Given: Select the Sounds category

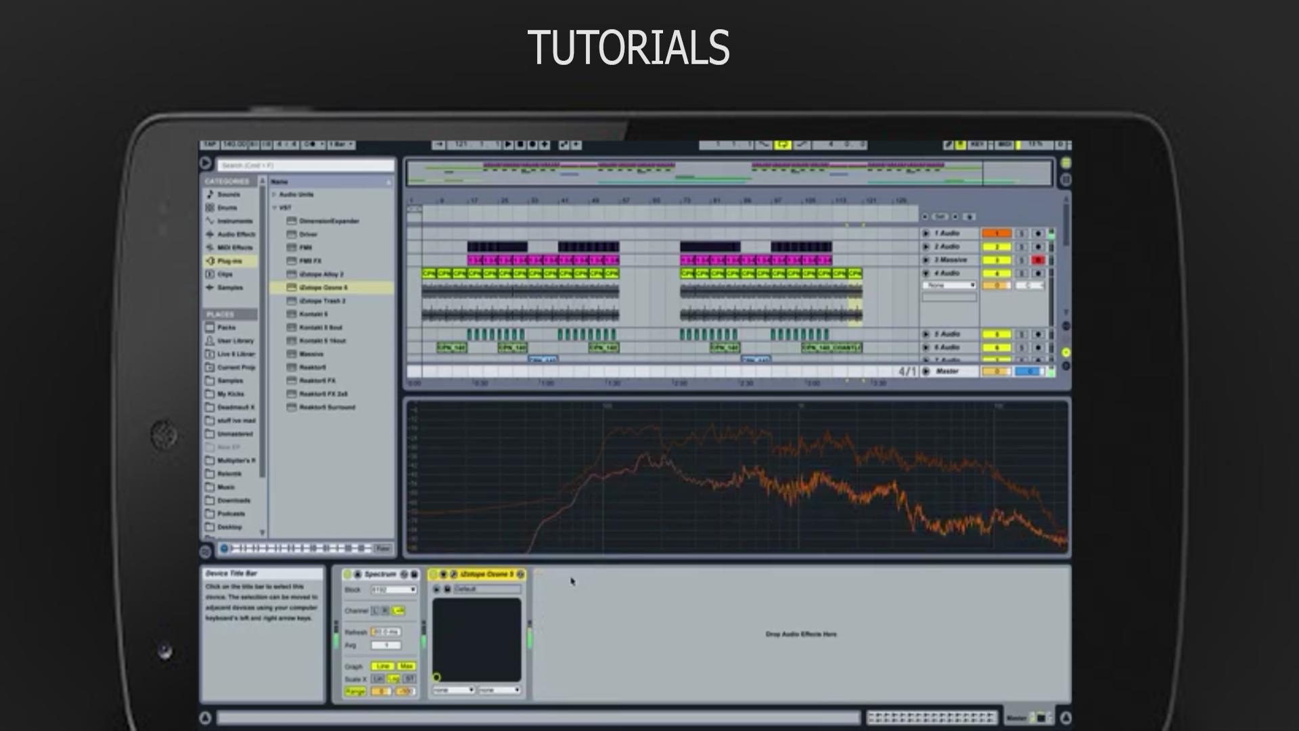Looking at the screenshot, I should point(229,194).
